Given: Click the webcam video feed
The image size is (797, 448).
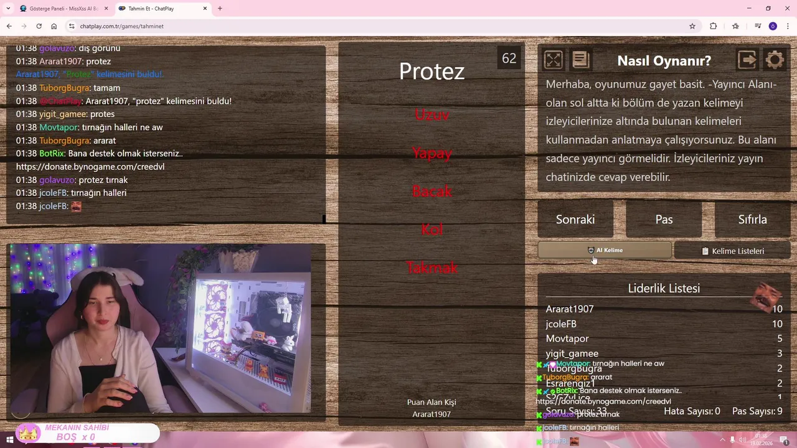Looking at the screenshot, I should pyautogui.click(x=160, y=328).
